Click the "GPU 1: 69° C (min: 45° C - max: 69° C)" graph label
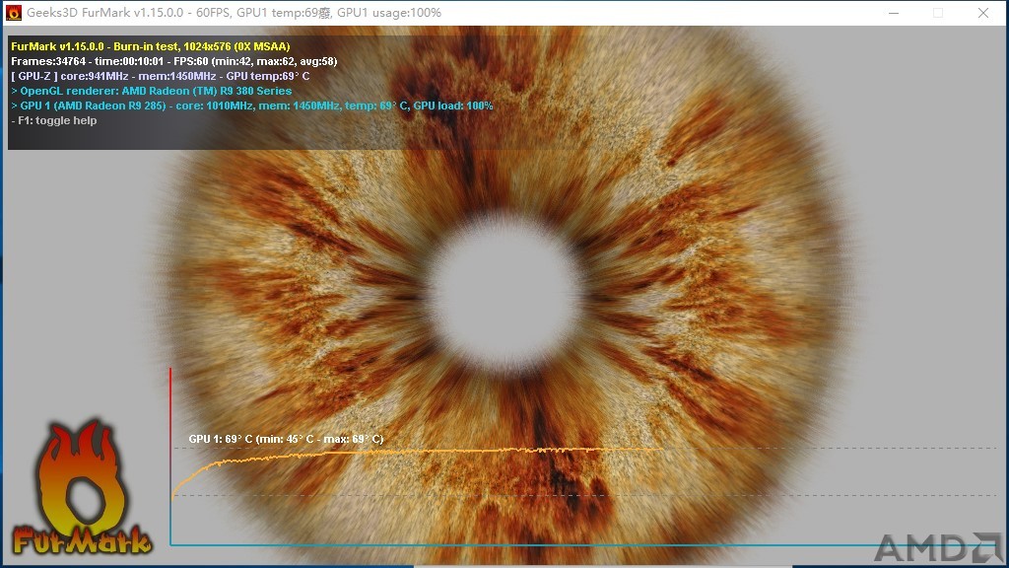 click(286, 439)
